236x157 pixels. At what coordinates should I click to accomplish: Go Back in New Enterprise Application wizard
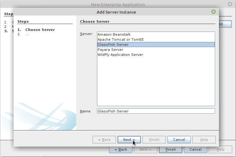(121, 149)
